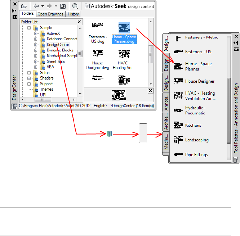Switch to the Open Drawings tab
Image resolution: width=240 pixels, height=236 pixels.
point(50,14)
